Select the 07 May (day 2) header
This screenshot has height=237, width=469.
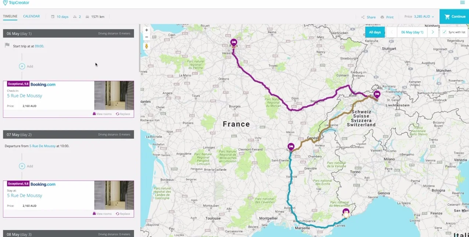point(68,135)
